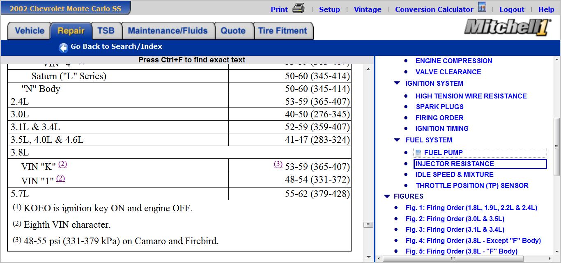Click the Saturn ("L" Series) row label
This screenshot has height=263, width=561.
(69, 76)
